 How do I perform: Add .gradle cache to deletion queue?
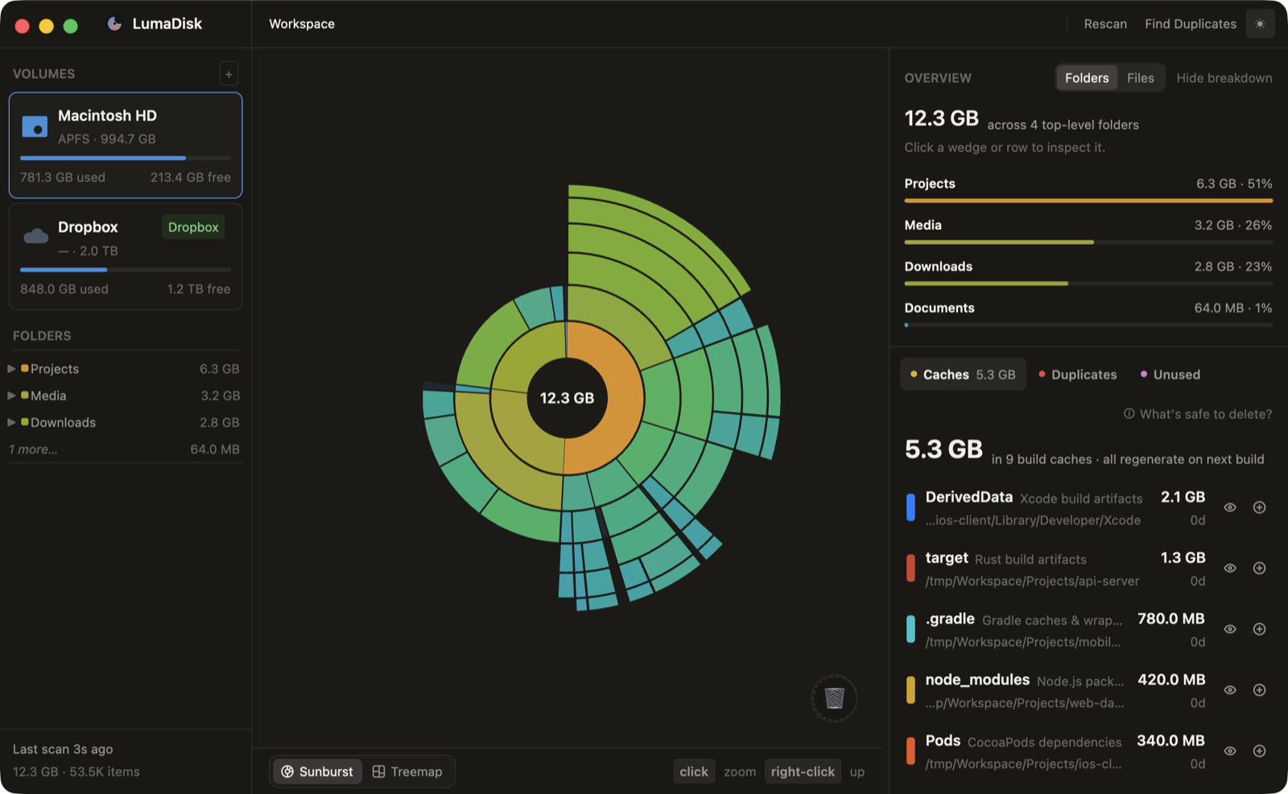pos(1260,629)
